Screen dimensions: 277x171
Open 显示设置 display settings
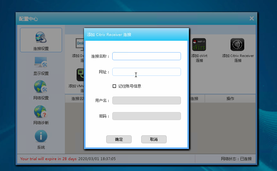click(41, 66)
